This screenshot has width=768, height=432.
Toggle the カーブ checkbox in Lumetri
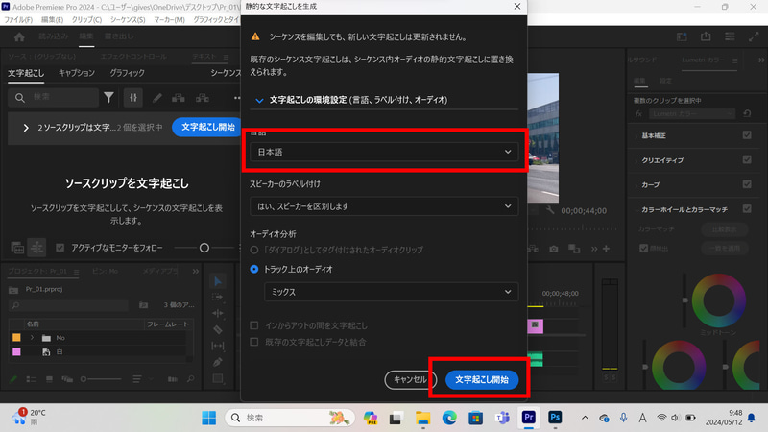pyautogui.click(x=747, y=184)
